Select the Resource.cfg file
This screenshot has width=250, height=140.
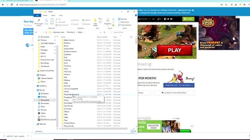click(69, 126)
